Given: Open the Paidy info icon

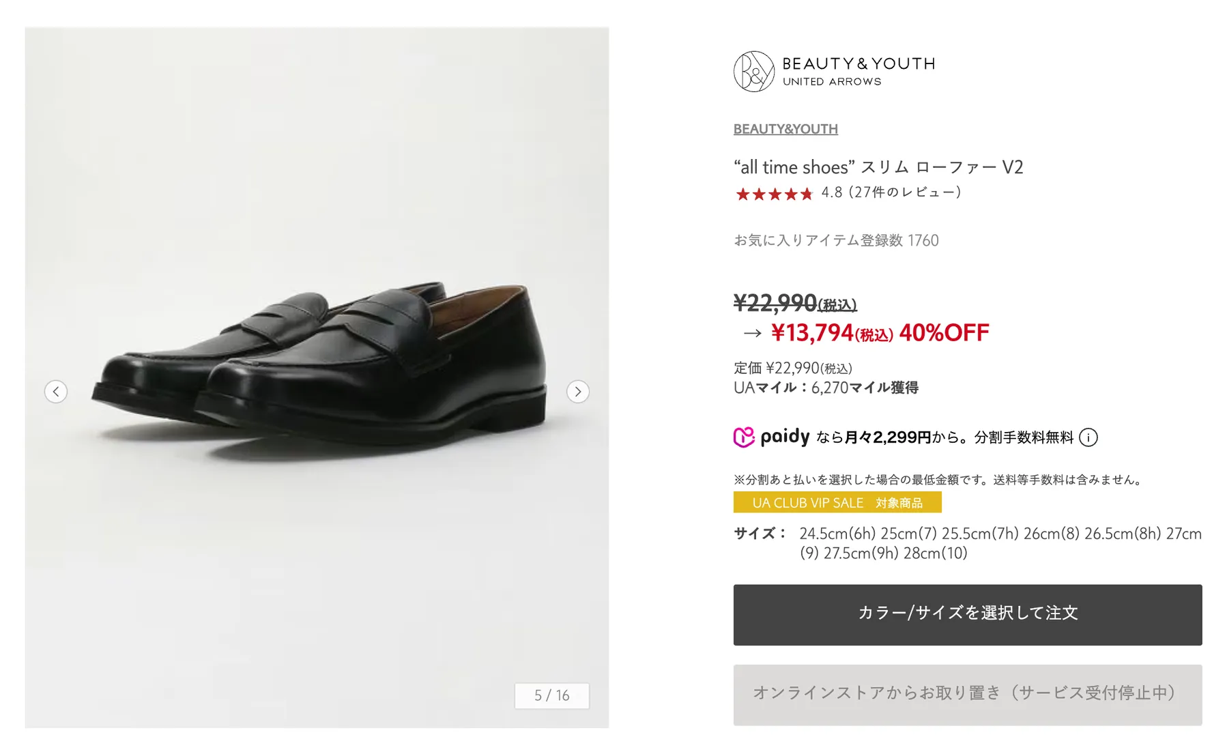Looking at the screenshot, I should (x=1088, y=437).
